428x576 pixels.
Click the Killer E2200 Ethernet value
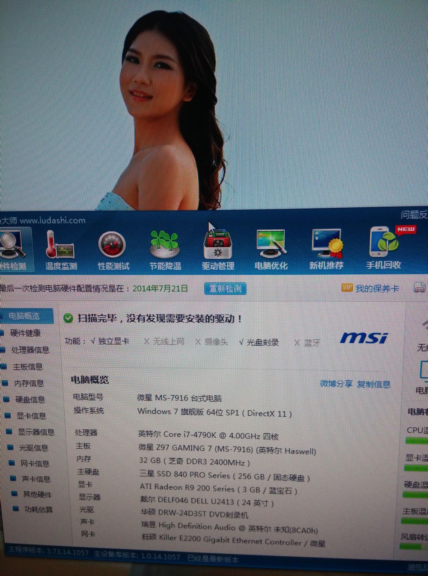pos(234,540)
